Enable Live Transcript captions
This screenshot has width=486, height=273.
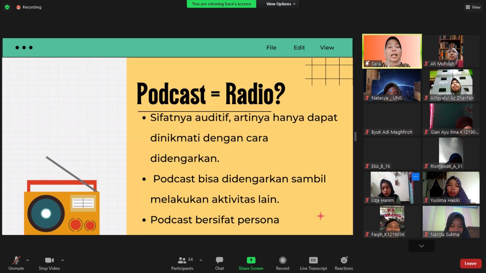(313, 260)
